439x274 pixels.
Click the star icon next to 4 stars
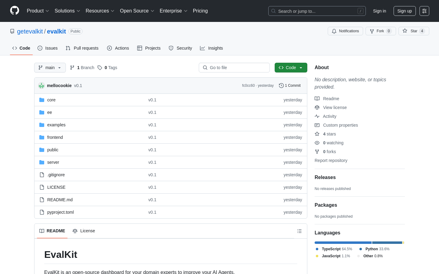(317, 134)
